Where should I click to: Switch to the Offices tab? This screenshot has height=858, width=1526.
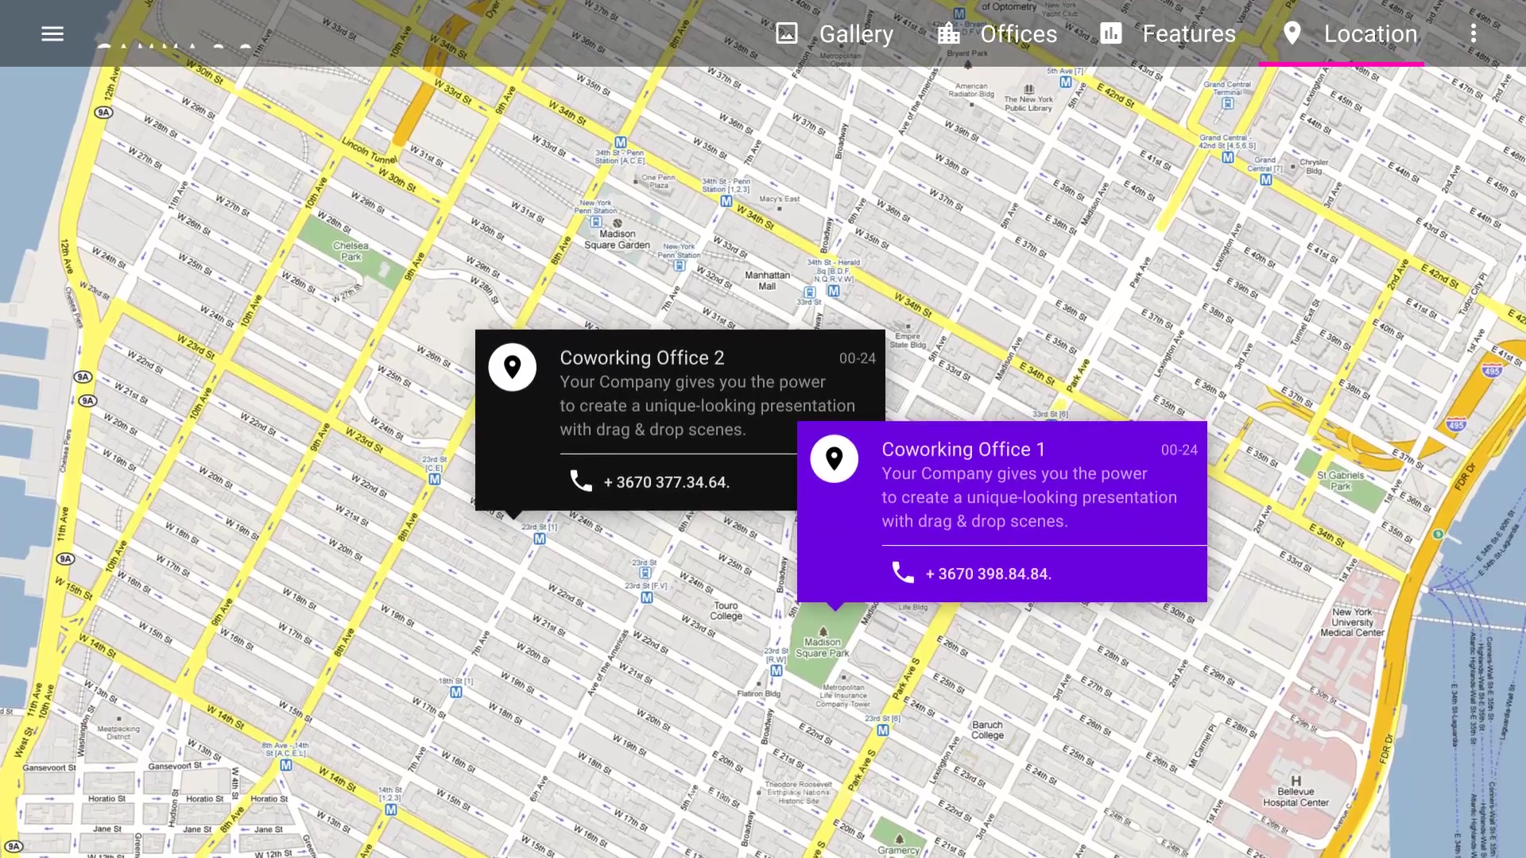tap(997, 33)
